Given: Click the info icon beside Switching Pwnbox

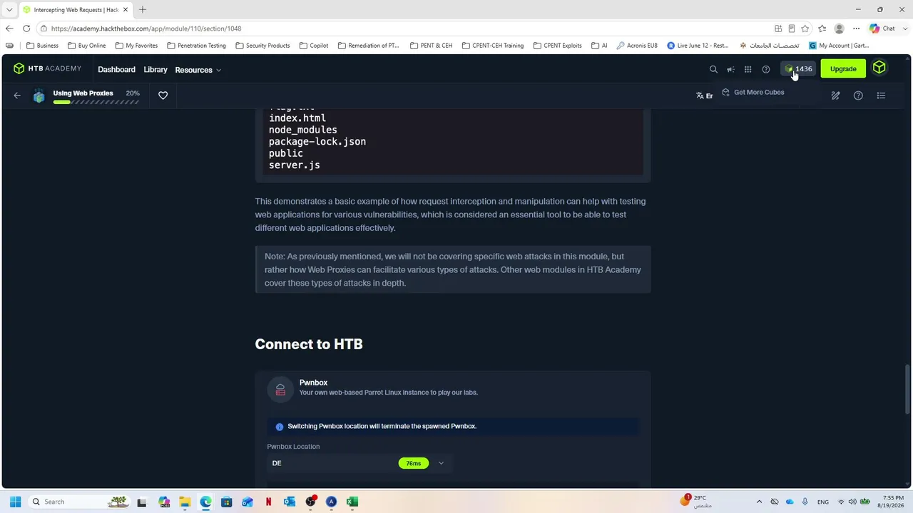Looking at the screenshot, I should [280, 427].
